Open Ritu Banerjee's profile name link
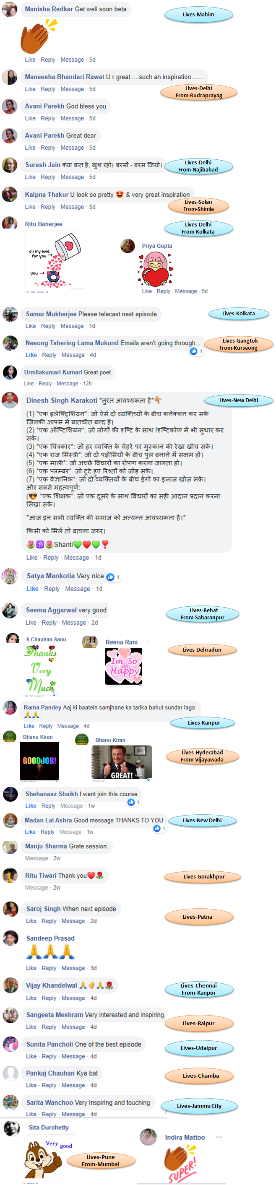276x1185 pixels. 44,224
